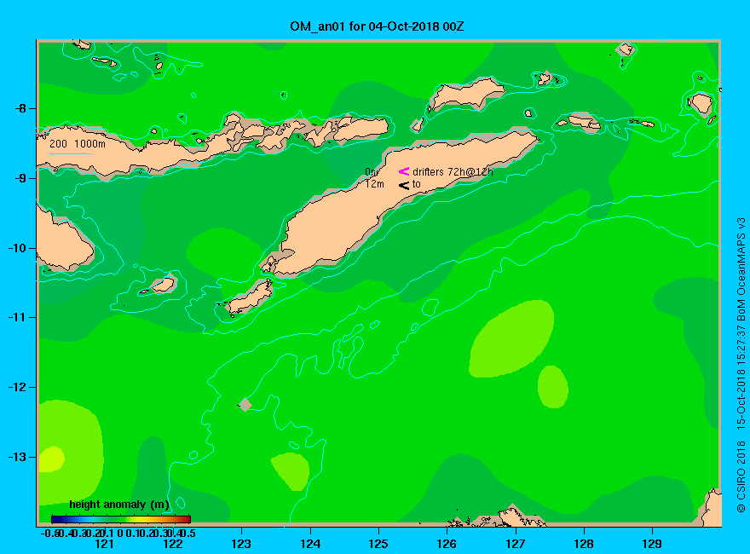Image resolution: width=750 pixels, height=554 pixels.
Task: Click the large light-green oval near 127, -11.5
Action: (512, 338)
